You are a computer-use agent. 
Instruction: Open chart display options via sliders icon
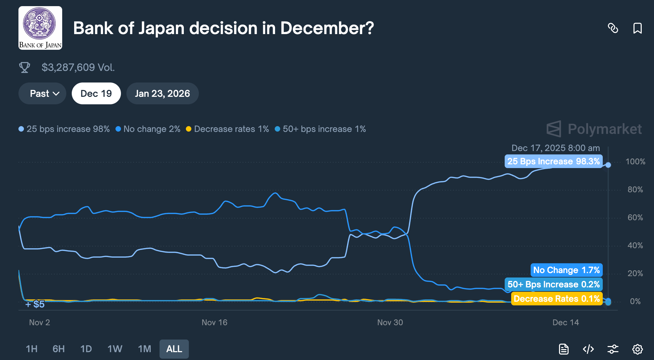pos(613,349)
